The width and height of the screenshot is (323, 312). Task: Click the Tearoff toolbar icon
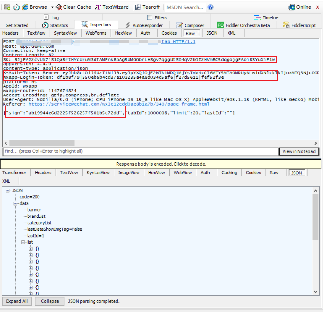138,7
